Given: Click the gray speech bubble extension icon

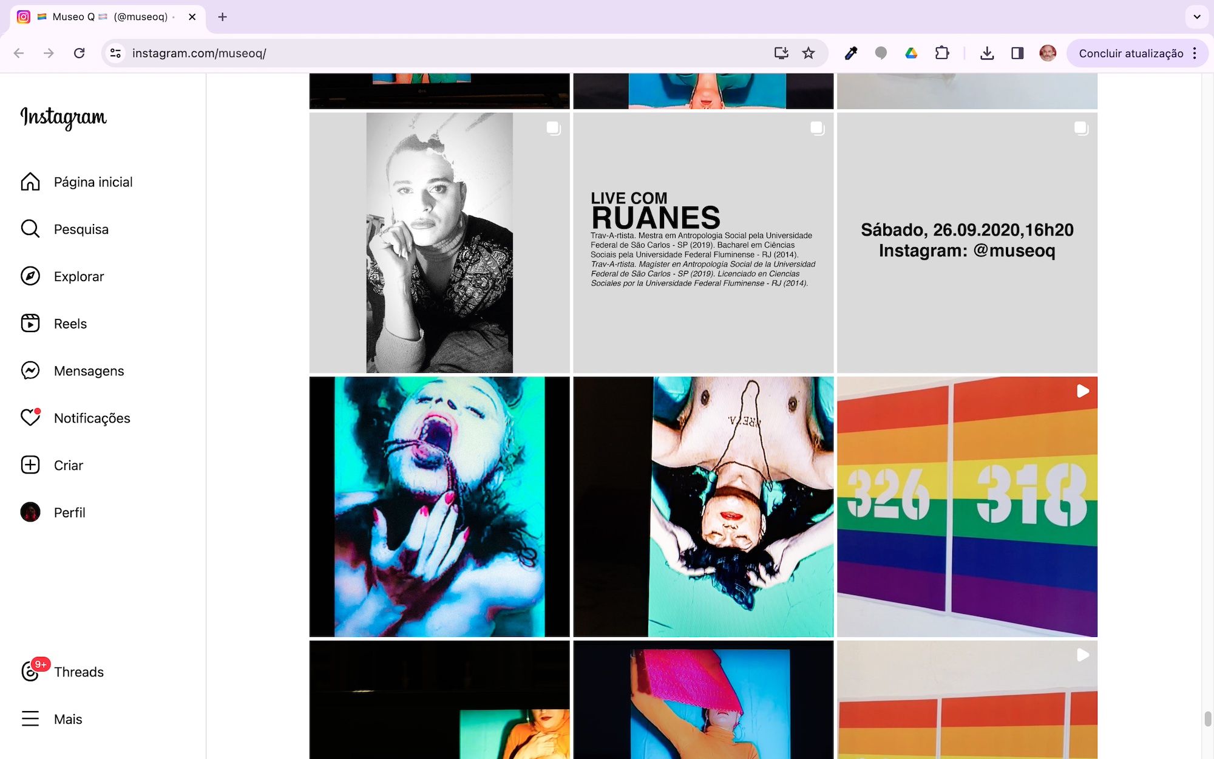Looking at the screenshot, I should coord(881,53).
